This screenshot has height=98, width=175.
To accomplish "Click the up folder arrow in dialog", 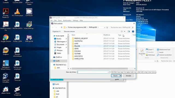I will [62, 27].
